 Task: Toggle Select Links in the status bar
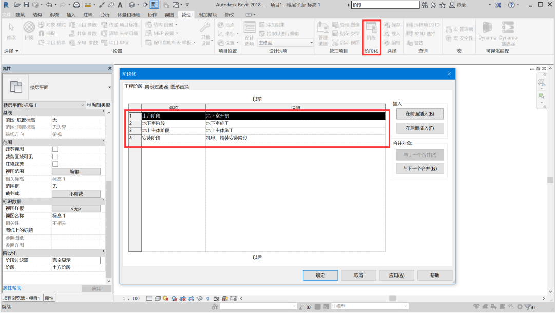pos(476,307)
